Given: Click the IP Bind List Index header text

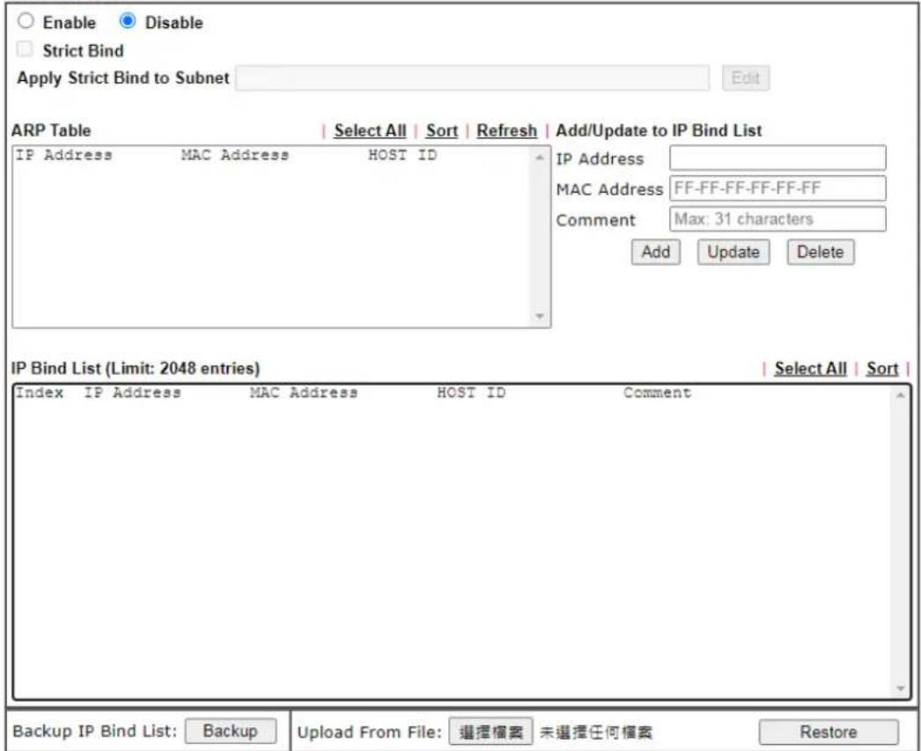Looking at the screenshot, I should click(x=40, y=393).
